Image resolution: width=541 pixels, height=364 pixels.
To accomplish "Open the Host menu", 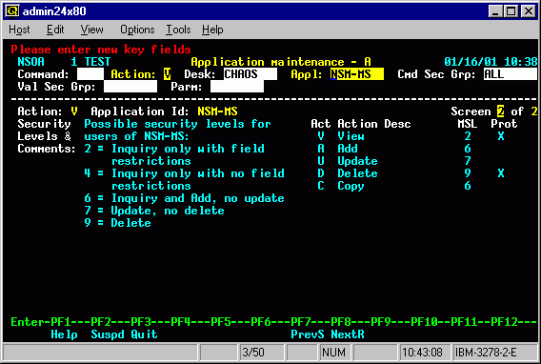I will [19, 30].
